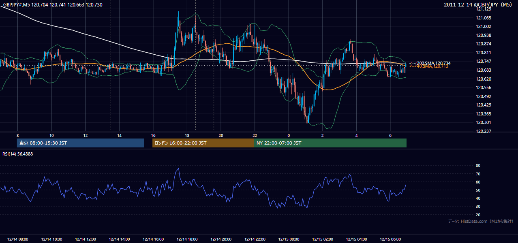The width and height of the screenshot is (518, 243).
Task: Click the 120.492 price axis label
Action: coord(484,96)
